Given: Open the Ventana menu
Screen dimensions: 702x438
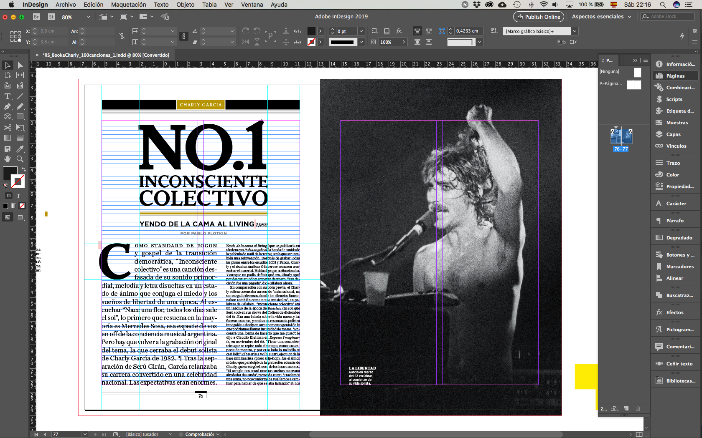Looking at the screenshot, I should tap(252, 5).
